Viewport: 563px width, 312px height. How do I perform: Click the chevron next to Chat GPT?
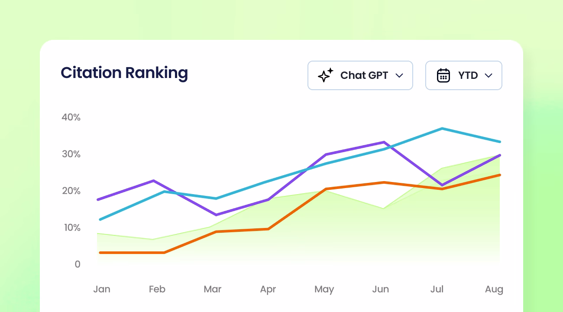coord(399,75)
